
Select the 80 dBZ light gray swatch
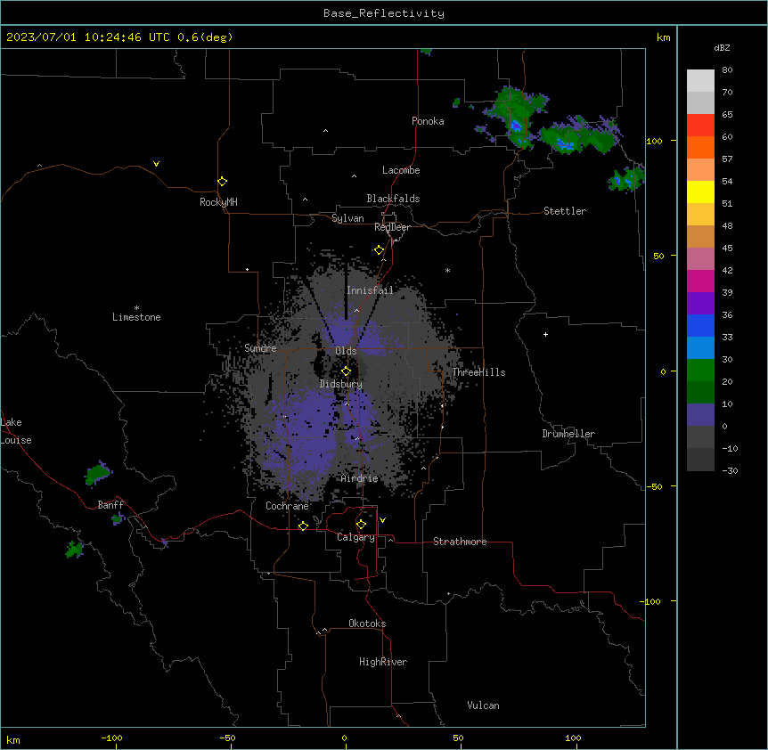tap(700, 80)
